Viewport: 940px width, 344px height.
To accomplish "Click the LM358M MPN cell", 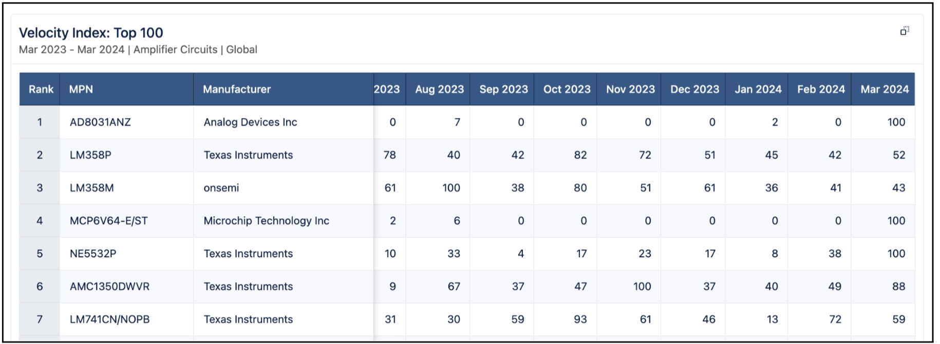I will pyautogui.click(x=92, y=188).
